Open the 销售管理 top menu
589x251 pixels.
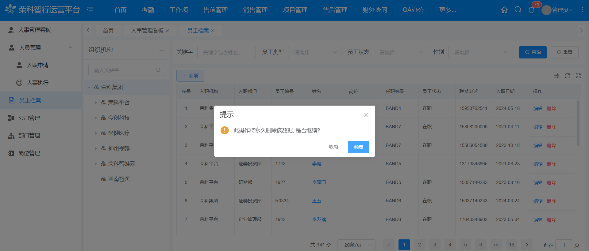coord(255,10)
